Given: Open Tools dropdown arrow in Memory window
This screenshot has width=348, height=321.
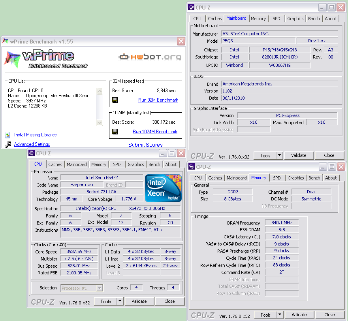Looking at the screenshot, I should point(280,314).
